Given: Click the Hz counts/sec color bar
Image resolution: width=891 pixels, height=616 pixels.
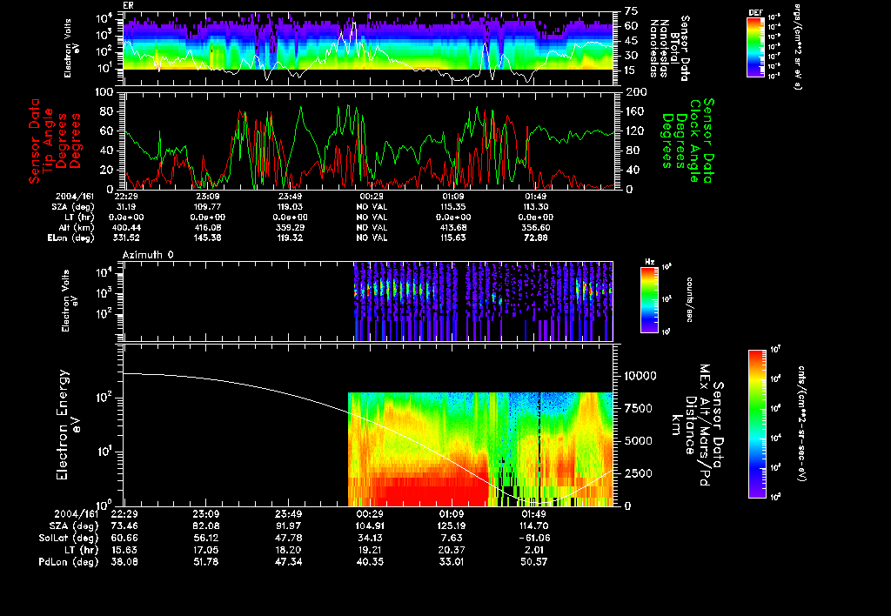Looking at the screenshot, I should 649,299.
